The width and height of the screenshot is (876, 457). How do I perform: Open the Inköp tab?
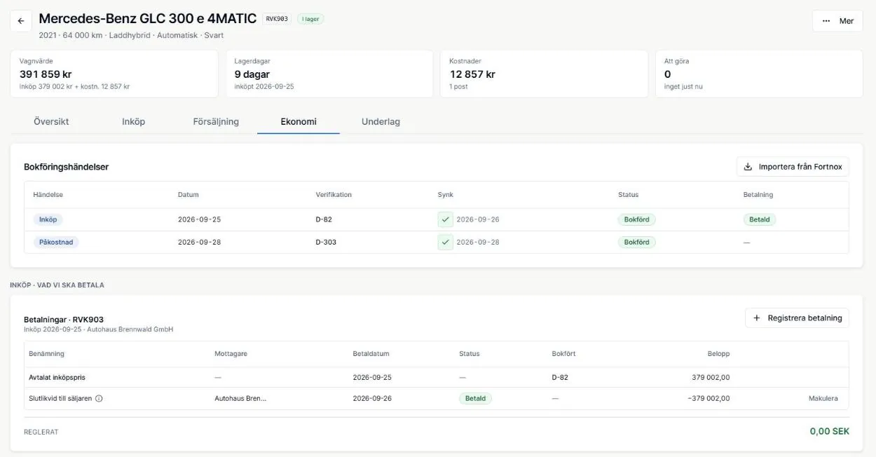(133, 121)
